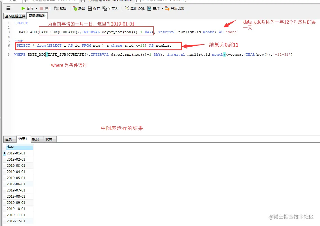Switch to the 信息 results tab

[9, 139]
